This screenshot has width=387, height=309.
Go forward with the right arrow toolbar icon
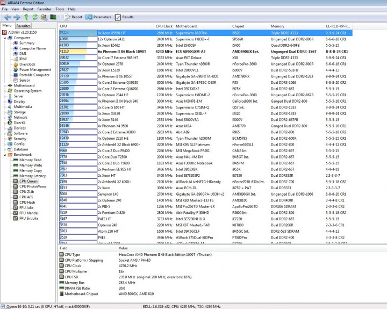tap(17, 17)
